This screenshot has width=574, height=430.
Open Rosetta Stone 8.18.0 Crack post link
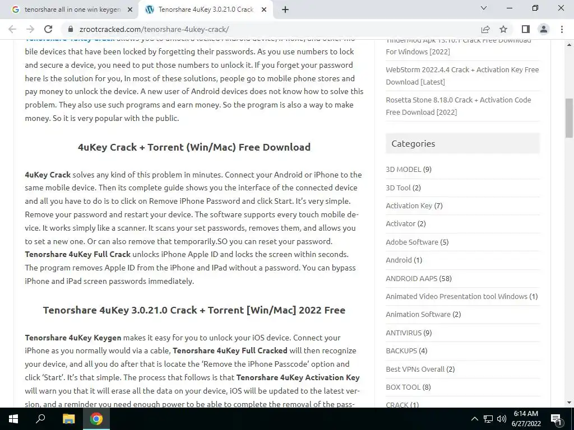coord(459,106)
